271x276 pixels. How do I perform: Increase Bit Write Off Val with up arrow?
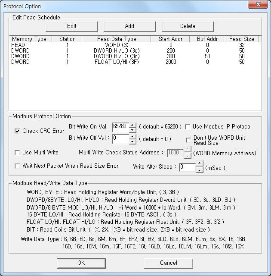(x=132, y=137)
